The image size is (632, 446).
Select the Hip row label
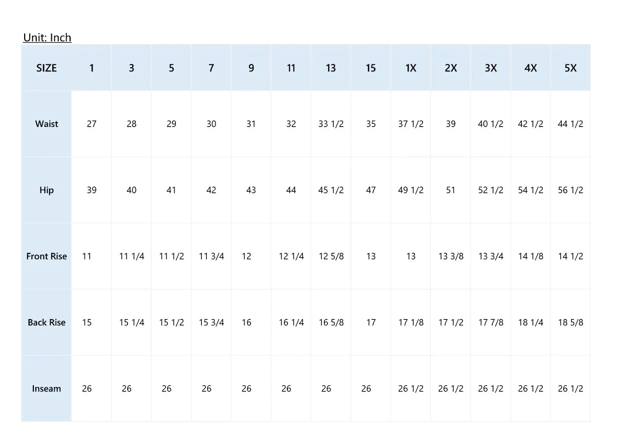(47, 190)
